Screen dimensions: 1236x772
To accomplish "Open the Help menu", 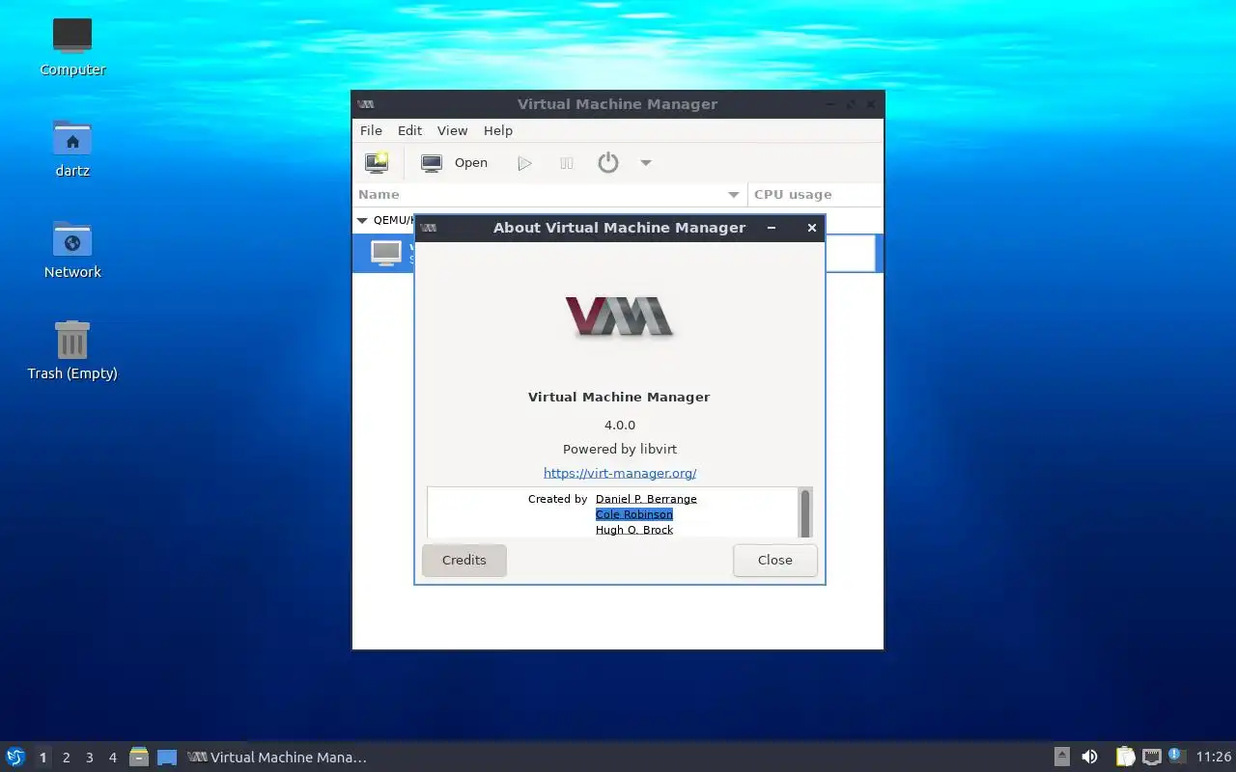I will (x=498, y=130).
